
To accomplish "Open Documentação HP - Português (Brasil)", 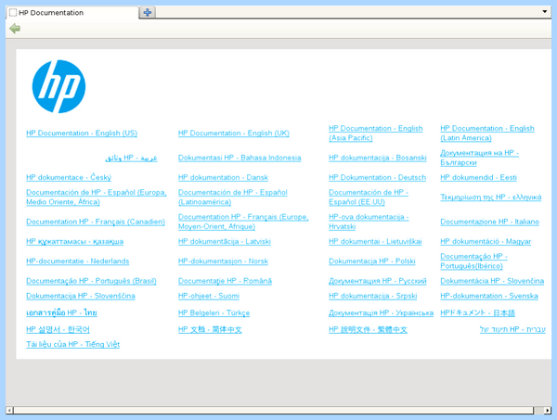I will [91, 281].
